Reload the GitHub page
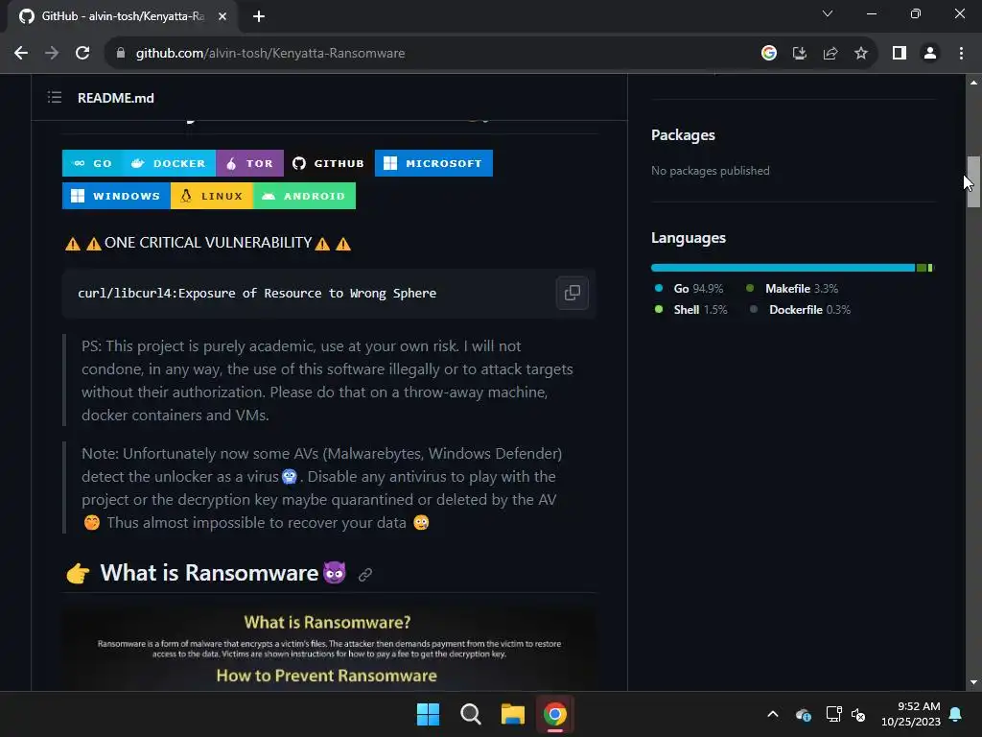Viewport: 982px width, 737px height. [x=82, y=53]
